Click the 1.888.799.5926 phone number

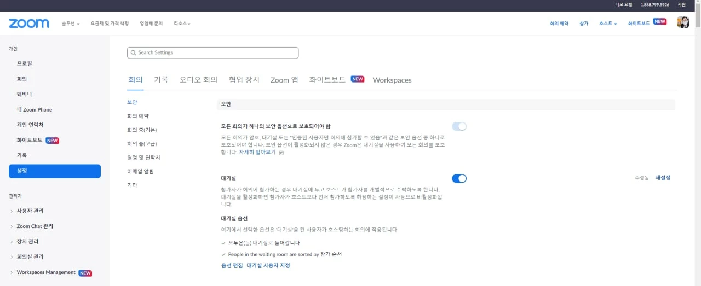tap(655, 4)
